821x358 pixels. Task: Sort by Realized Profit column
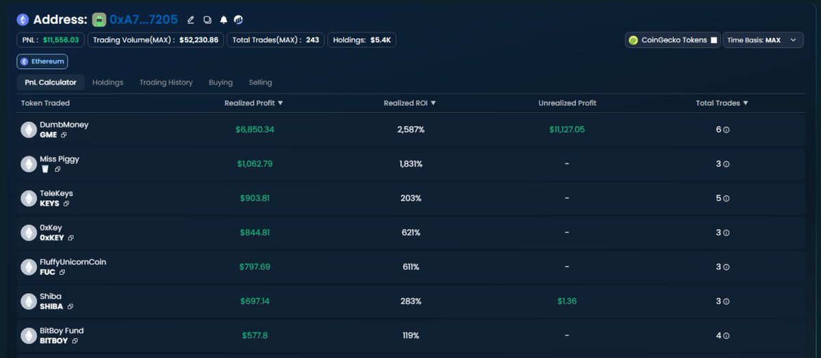click(254, 103)
